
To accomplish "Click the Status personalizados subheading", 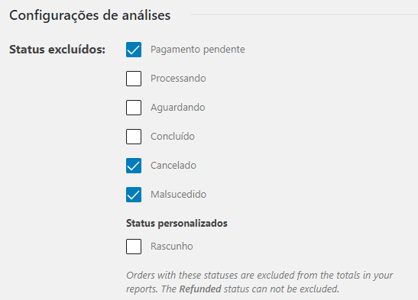I will click(x=177, y=224).
